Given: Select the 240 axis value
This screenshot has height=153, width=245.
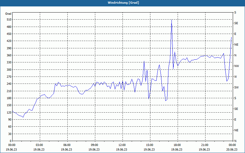Looking at the screenshot, I should pyautogui.click(x=9, y=84).
